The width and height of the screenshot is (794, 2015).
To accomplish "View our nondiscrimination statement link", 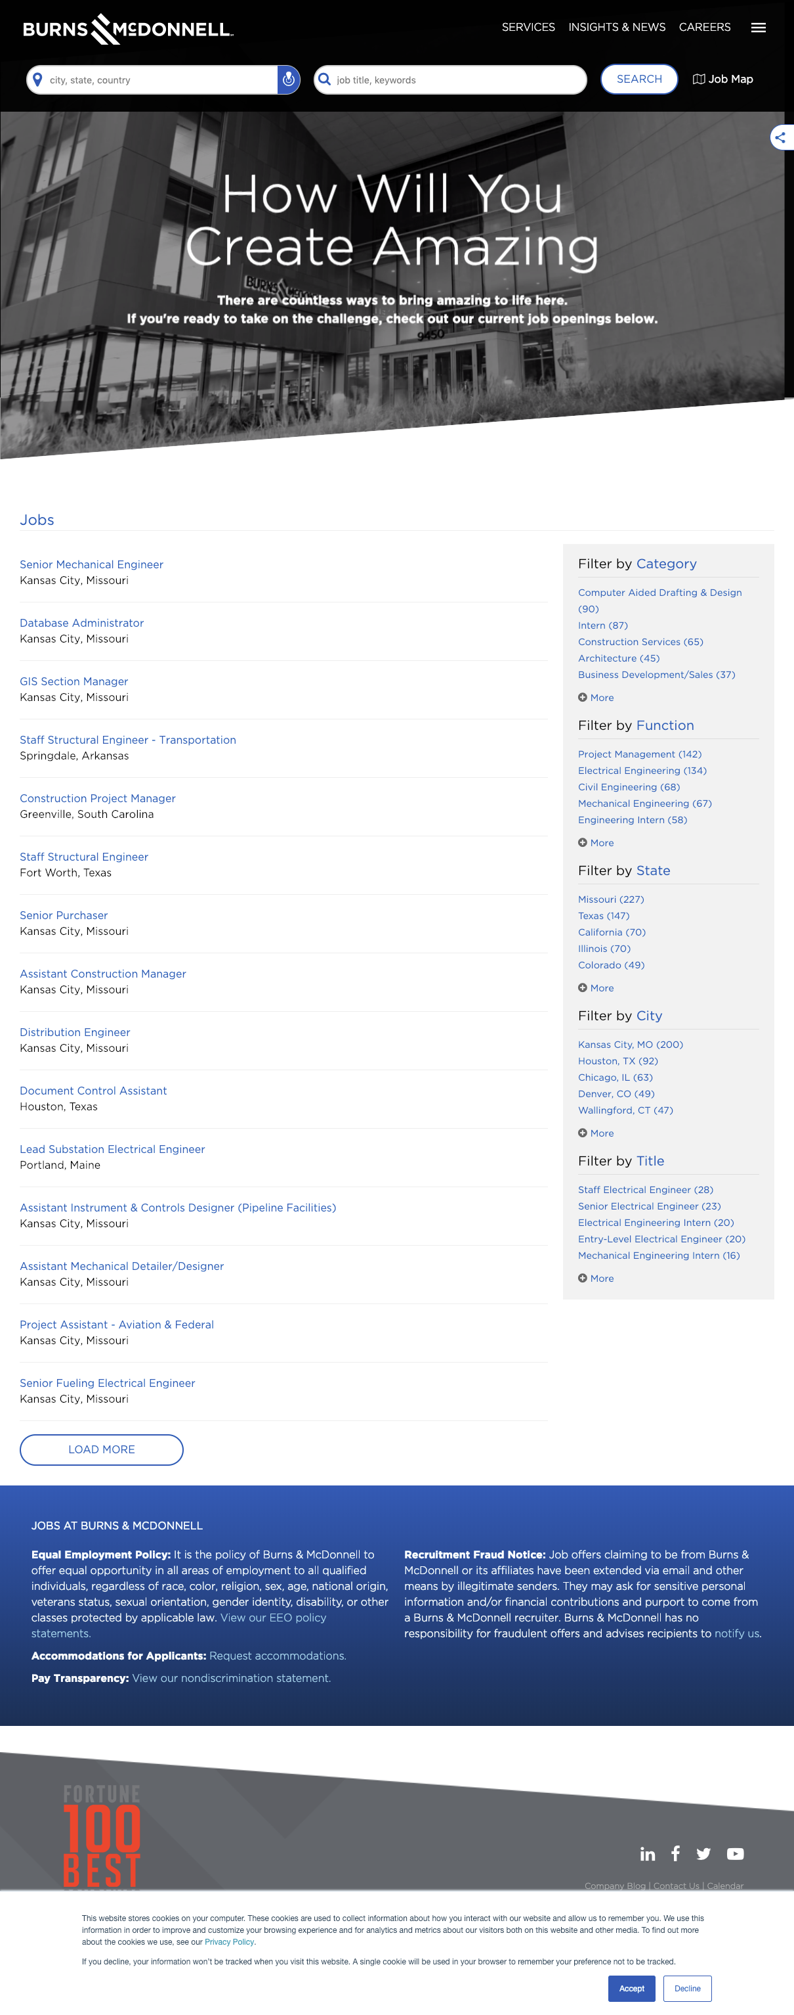I will point(232,1679).
